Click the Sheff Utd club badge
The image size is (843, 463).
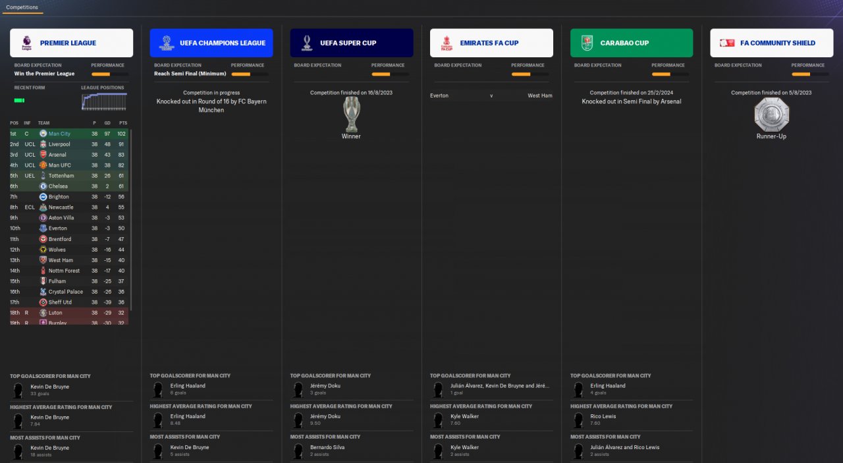(43, 302)
